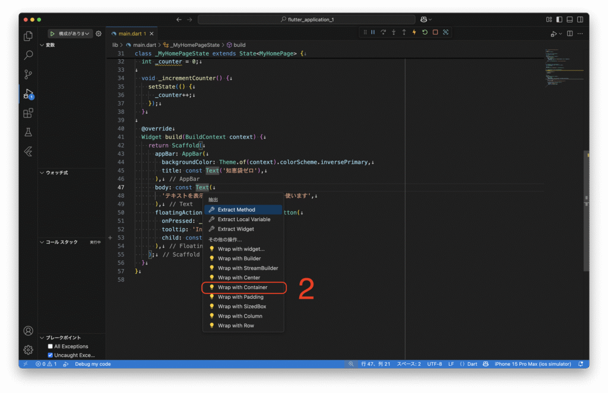This screenshot has width=608, height=393.
Task: Open the Search view in the activity bar
Action: (28, 55)
